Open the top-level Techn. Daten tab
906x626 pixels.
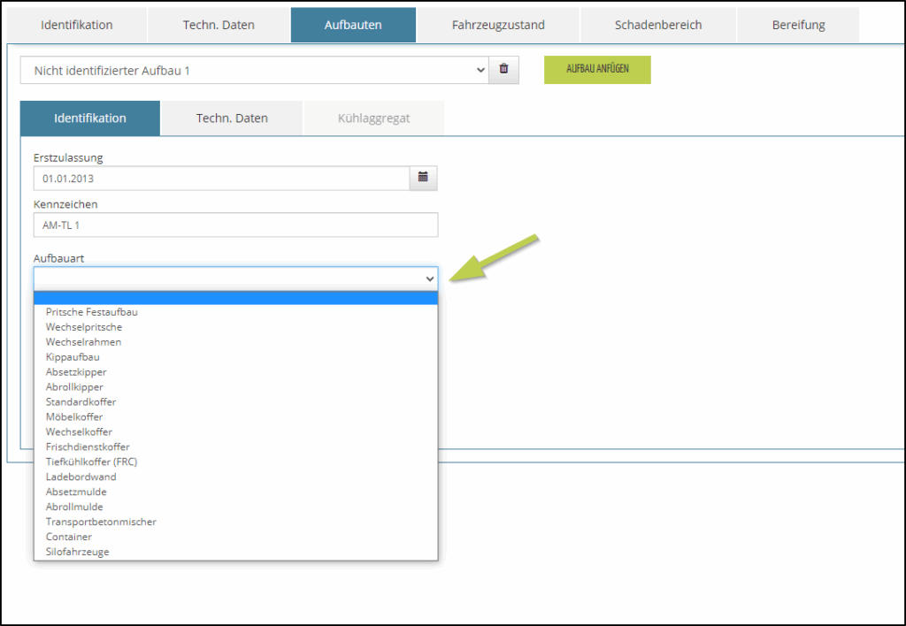click(x=219, y=25)
